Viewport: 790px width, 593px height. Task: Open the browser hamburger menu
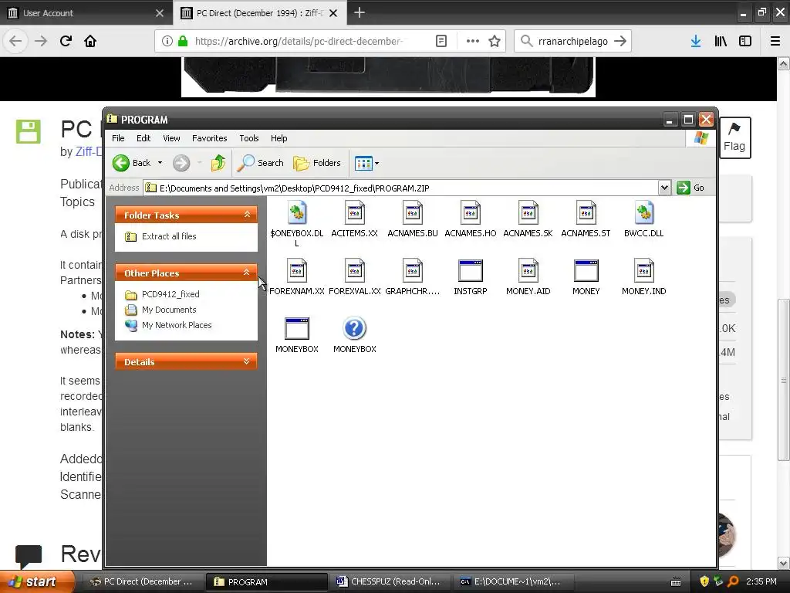click(775, 41)
